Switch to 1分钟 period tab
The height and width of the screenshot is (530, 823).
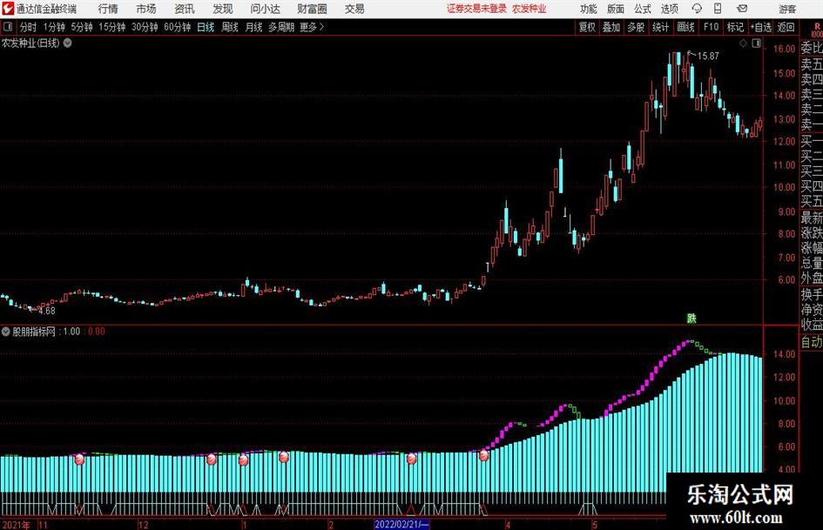tap(54, 27)
